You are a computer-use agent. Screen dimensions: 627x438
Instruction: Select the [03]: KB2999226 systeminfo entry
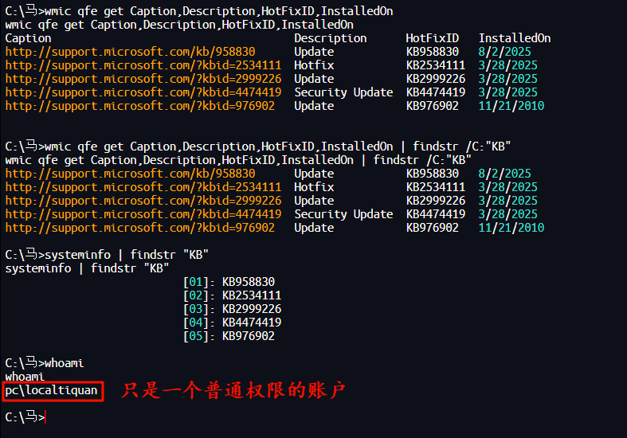click(x=232, y=309)
